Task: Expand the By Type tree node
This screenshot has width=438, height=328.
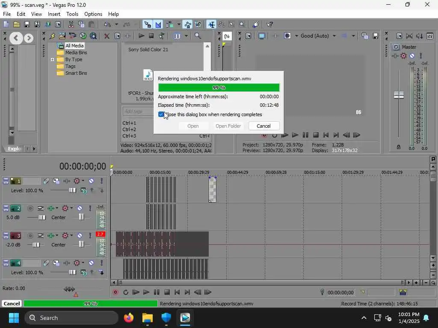Action: pos(52,59)
